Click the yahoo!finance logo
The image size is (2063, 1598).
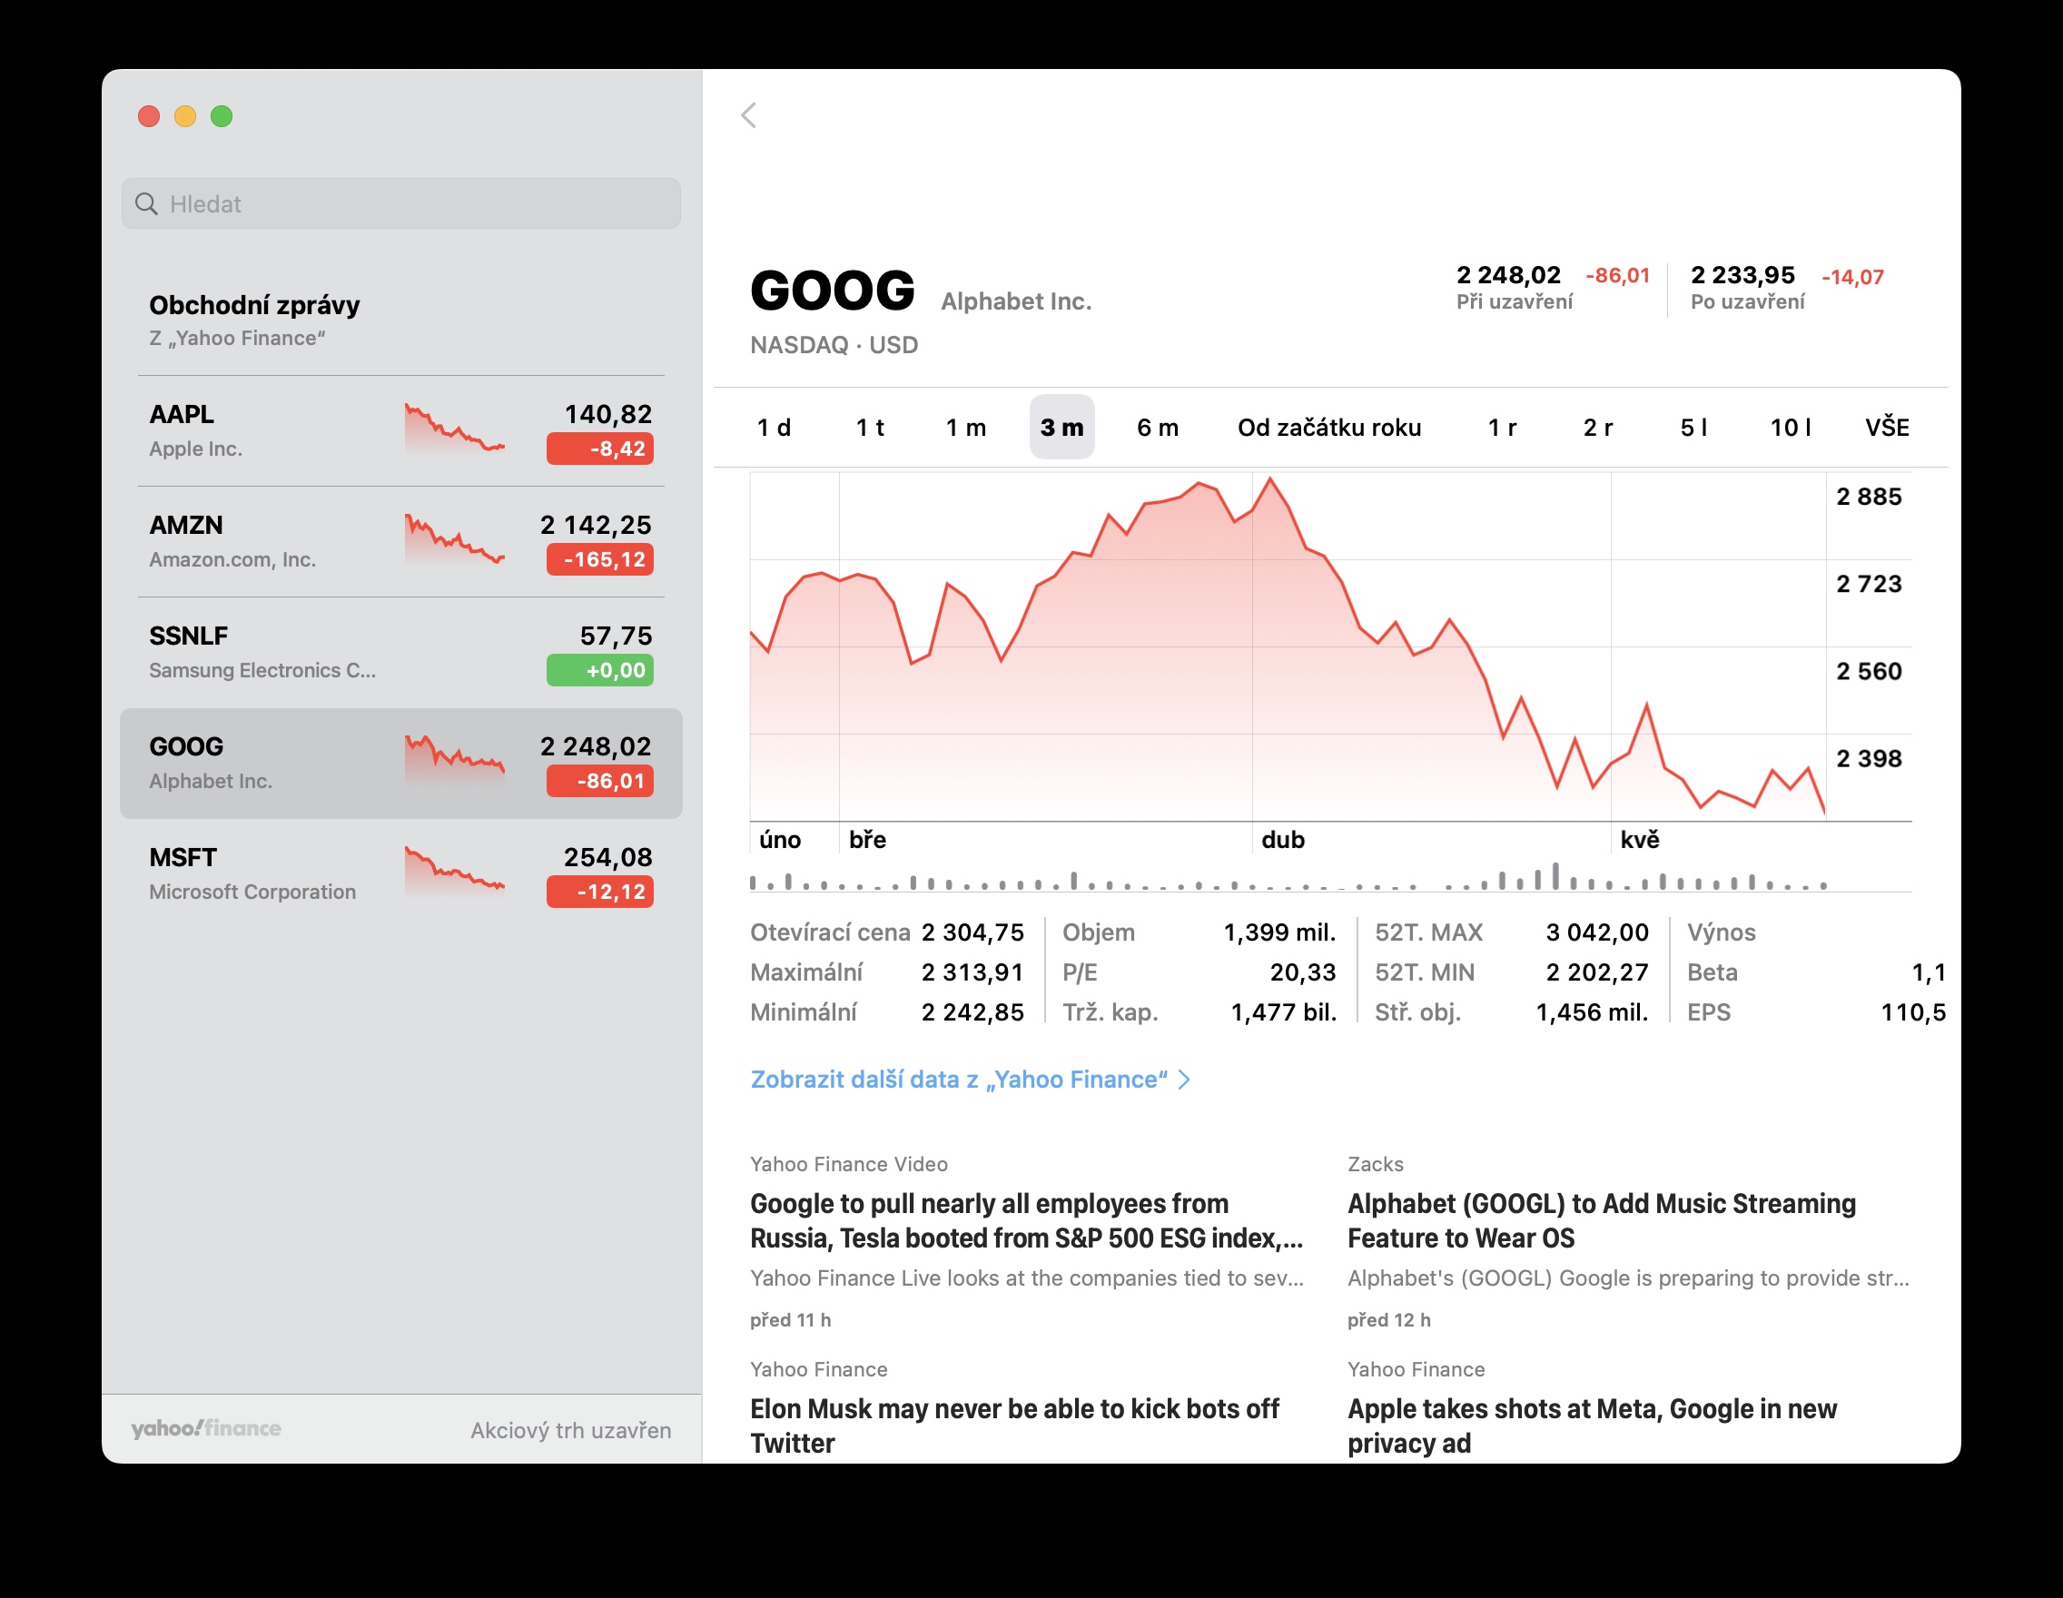tap(206, 1428)
